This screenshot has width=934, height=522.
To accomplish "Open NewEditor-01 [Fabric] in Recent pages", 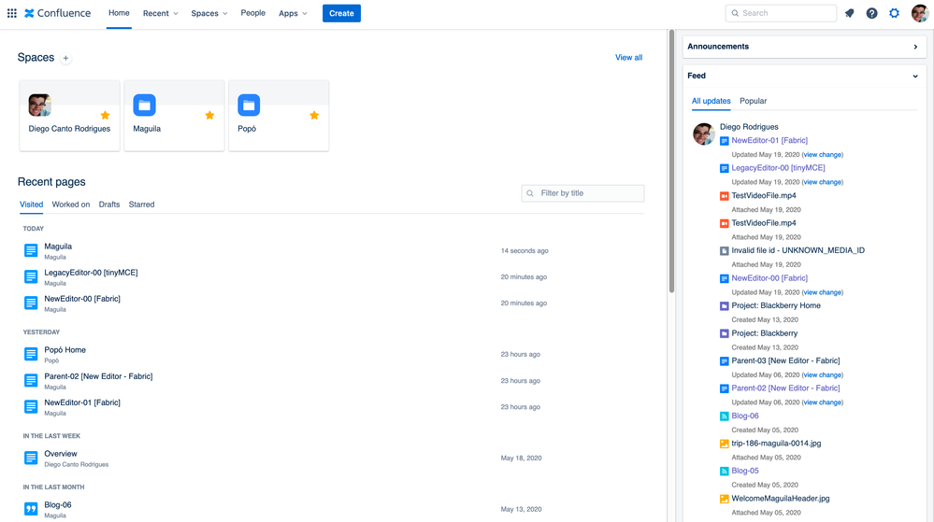I will (x=82, y=402).
